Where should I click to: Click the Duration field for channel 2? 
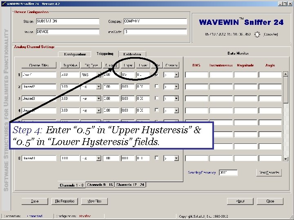111,87
